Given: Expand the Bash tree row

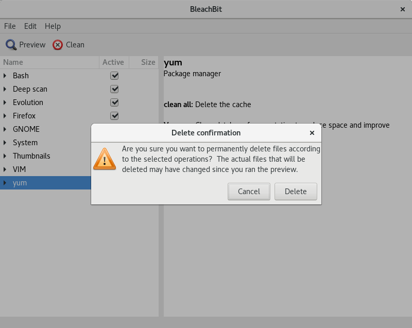Looking at the screenshot, I should pyautogui.click(x=5, y=76).
